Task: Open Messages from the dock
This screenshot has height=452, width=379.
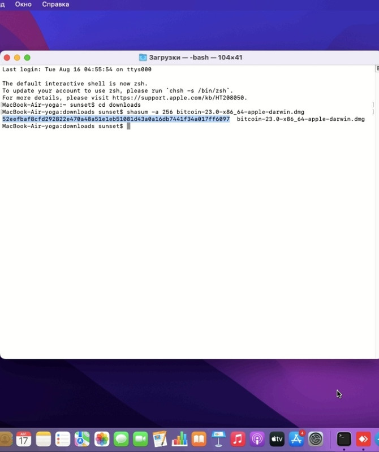Action: (121, 439)
